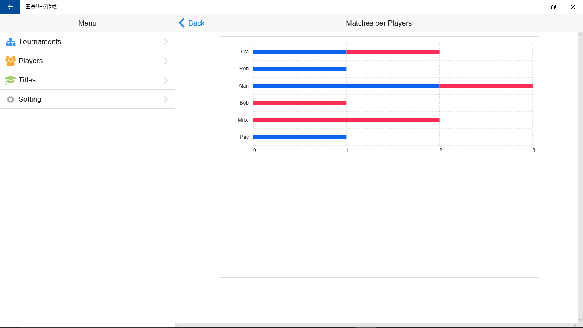
Task: Click Mike's red bar in the chart
Action: pos(346,120)
